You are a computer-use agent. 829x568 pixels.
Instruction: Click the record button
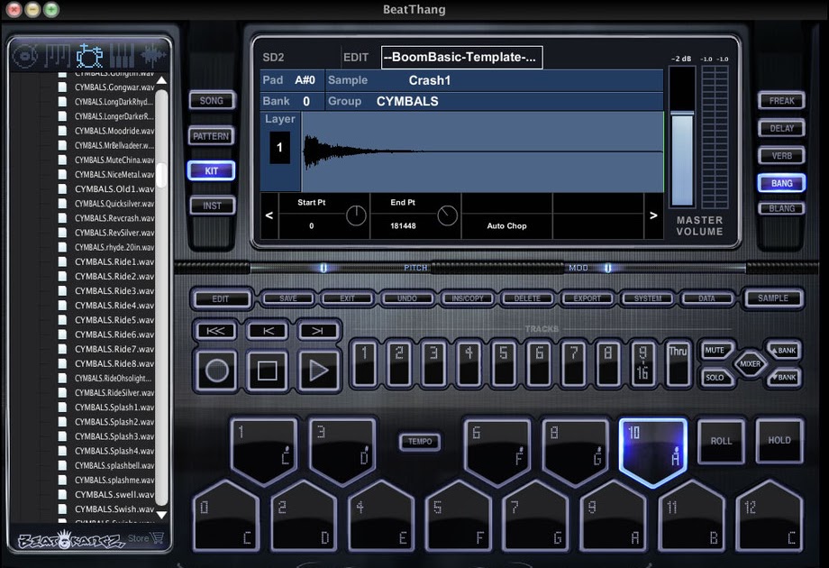217,371
